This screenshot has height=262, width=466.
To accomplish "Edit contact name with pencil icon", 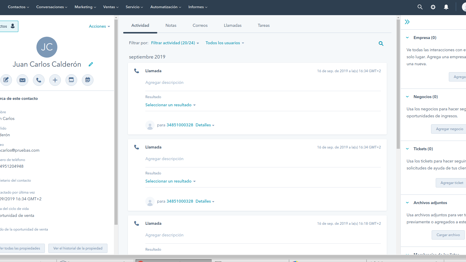I will (x=91, y=64).
